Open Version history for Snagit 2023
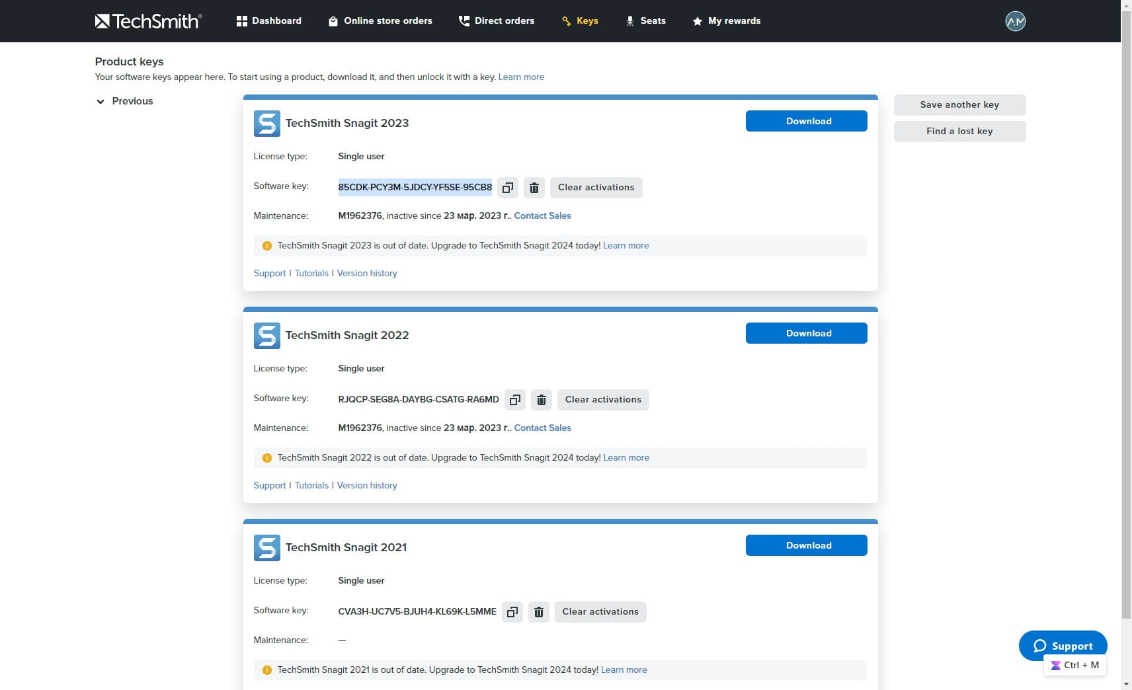 [366, 273]
